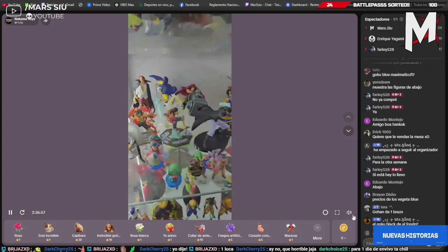Image resolution: width=448 pixels, height=252 pixels.
Task: Click the comment 'precios de los vegeta blue'
Action: (395, 199)
